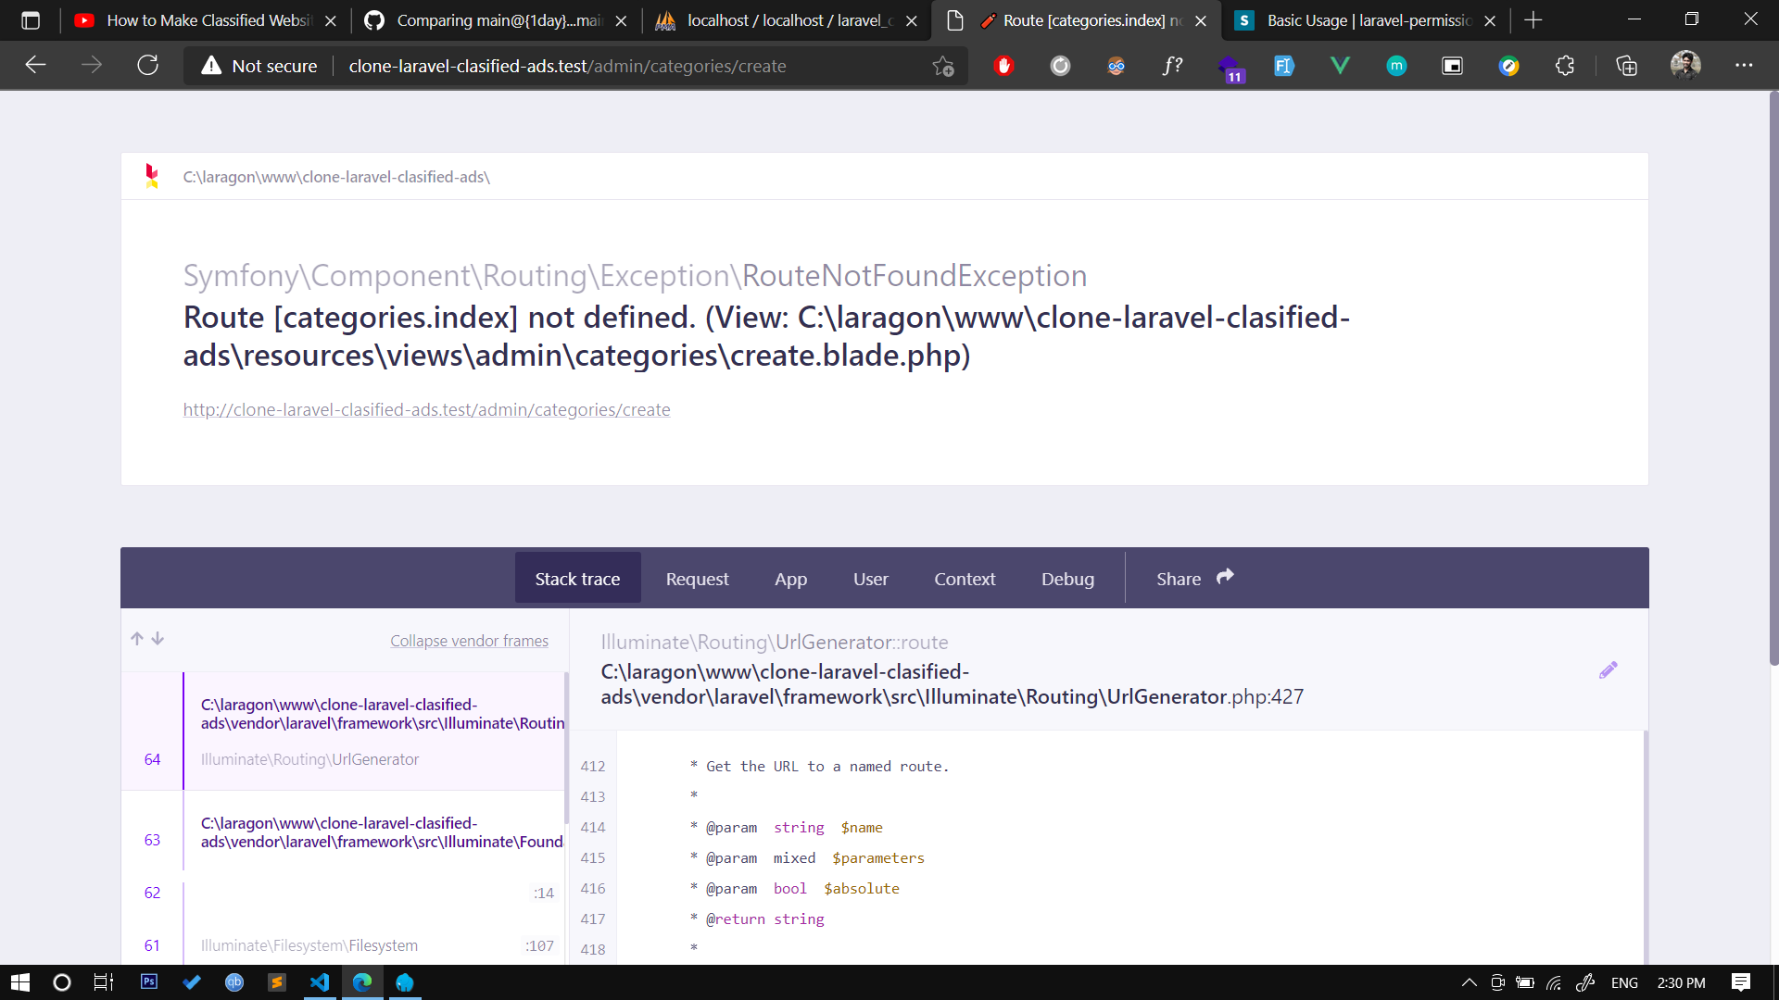1779x1000 pixels.
Task: Open the browser Extensions puzzle icon
Action: click(x=1565, y=66)
